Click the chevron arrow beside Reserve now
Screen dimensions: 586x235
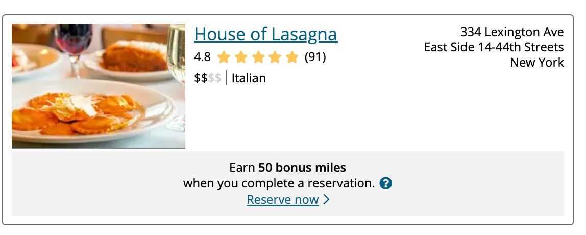point(327,200)
